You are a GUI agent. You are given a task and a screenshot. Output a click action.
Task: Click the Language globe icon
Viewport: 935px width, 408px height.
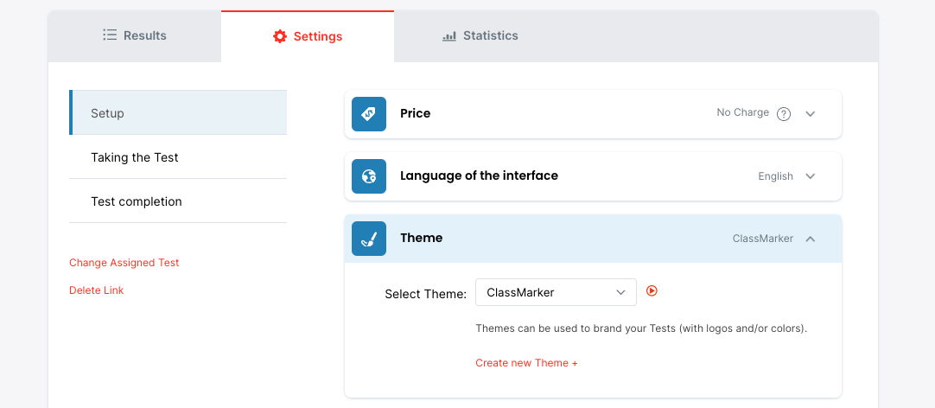pyautogui.click(x=369, y=176)
